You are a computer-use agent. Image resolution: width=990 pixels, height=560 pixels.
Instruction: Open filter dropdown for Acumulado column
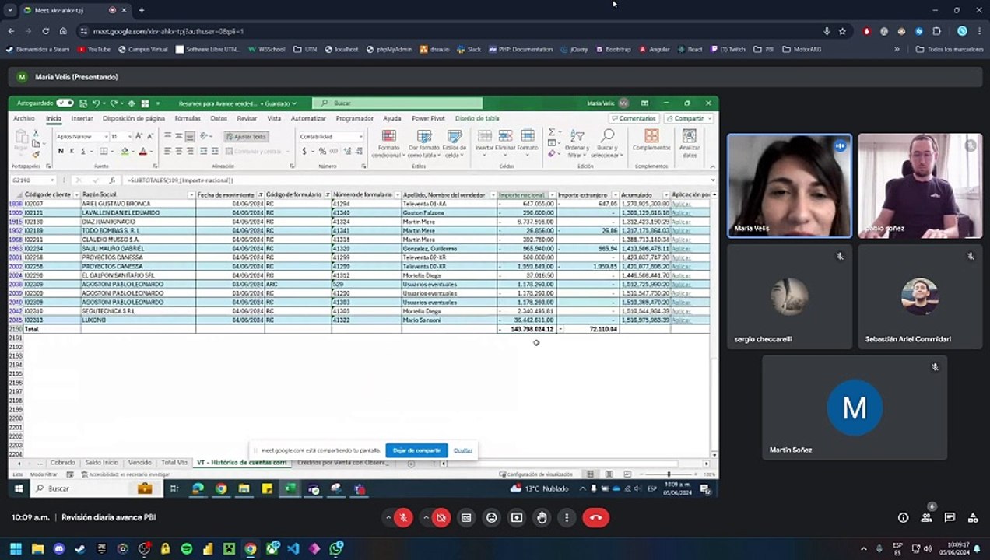tap(665, 194)
